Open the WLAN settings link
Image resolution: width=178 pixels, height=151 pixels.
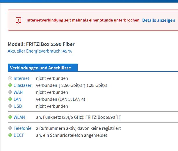(19, 117)
